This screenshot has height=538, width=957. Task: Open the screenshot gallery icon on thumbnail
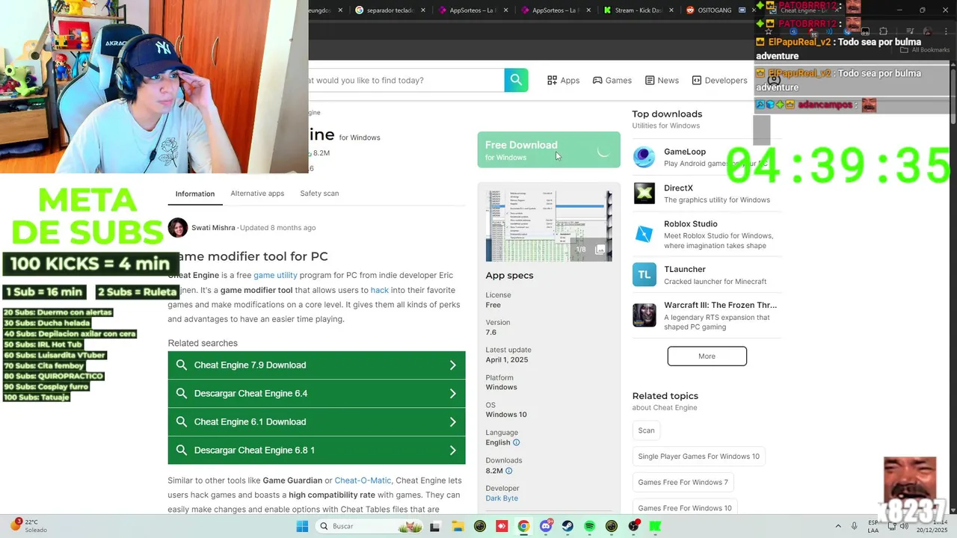600,250
